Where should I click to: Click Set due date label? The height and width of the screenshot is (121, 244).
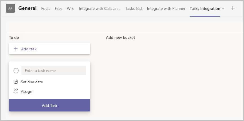(32, 82)
